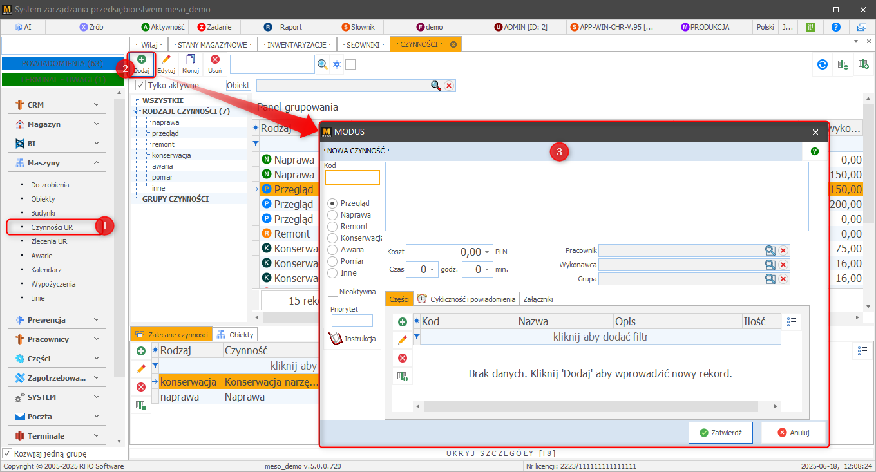Switch to Cykliczność i powiadomienia tab
Image resolution: width=876 pixels, height=472 pixels.
(x=467, y=299)
